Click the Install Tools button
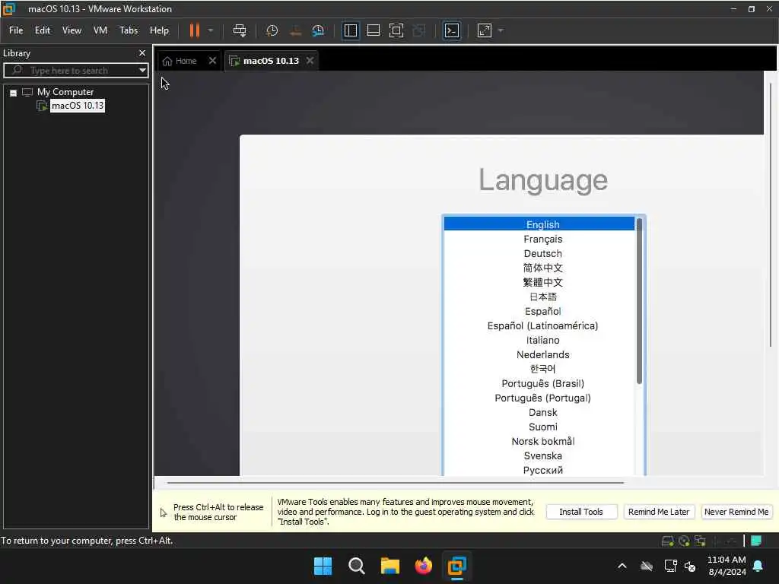The width and height of the screenshot is (779, 584). pyautogui.click(x=580, y=512)
